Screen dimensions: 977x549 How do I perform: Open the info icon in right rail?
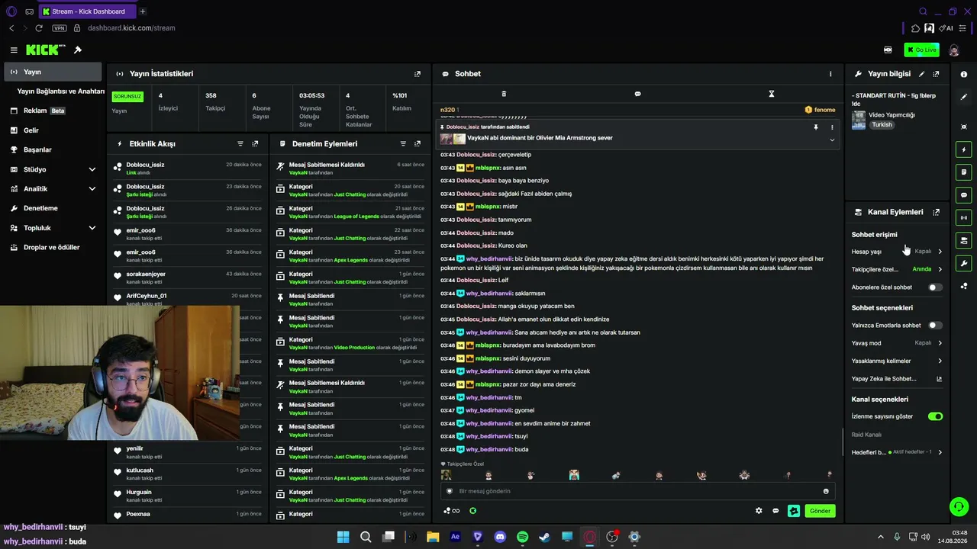point(964,74)
